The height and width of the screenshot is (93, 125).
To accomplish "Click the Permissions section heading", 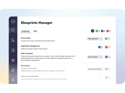I will click(x=25, y=66).
